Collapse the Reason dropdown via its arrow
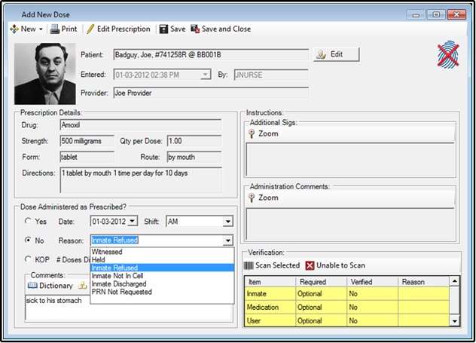The height and width of the screenshot is (343, 476). [227, 240]
